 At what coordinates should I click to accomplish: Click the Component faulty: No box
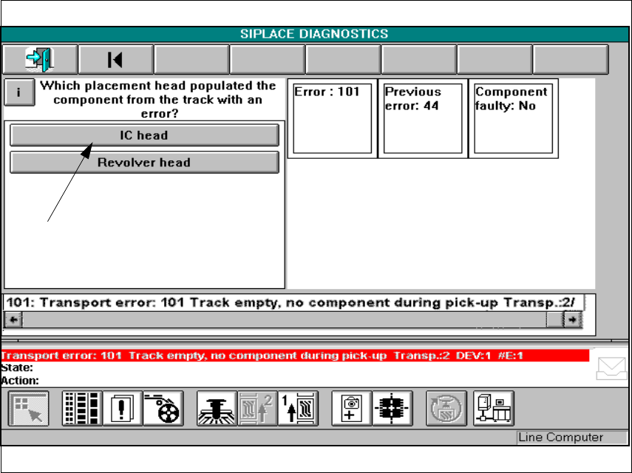[513, 118]
